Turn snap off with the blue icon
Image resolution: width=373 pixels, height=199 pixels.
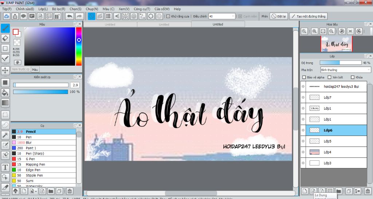coord(91,16)
